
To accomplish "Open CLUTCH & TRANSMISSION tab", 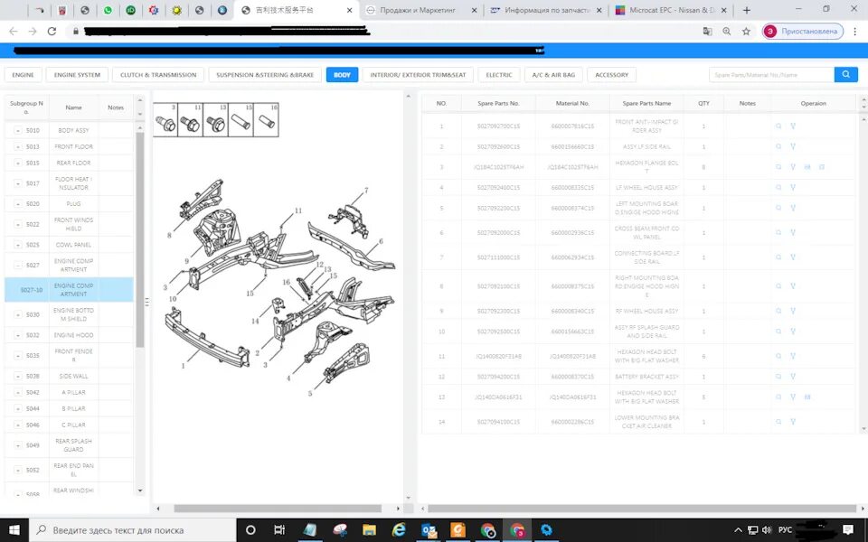I will point(158,75).
